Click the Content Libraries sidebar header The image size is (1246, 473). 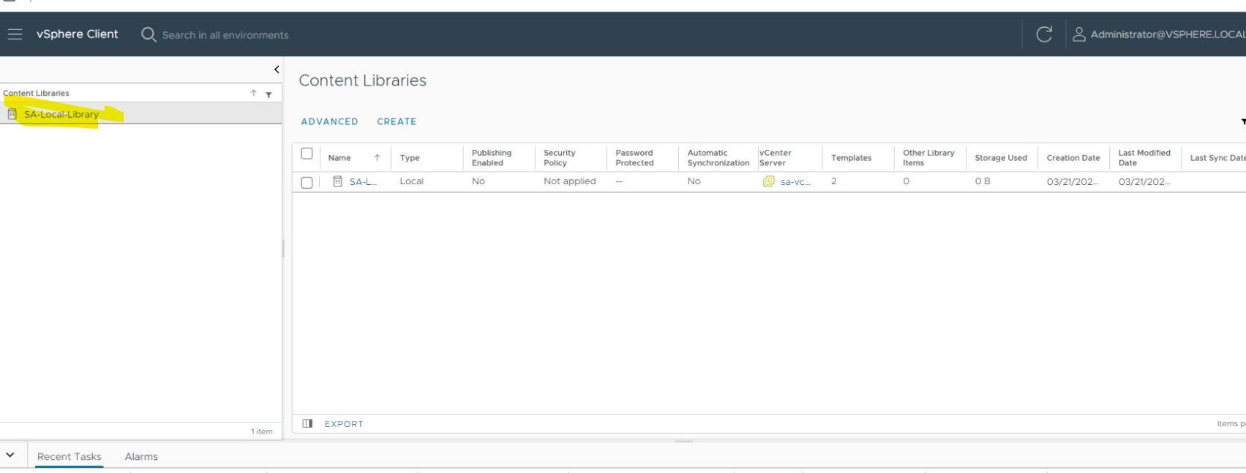(37, 94)
